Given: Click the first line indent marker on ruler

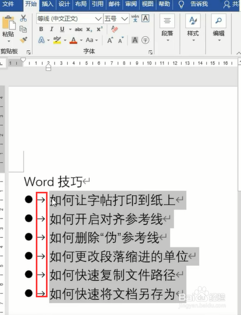Looking at the screenshot, I should pyautogui.click(x=23, y=60).
